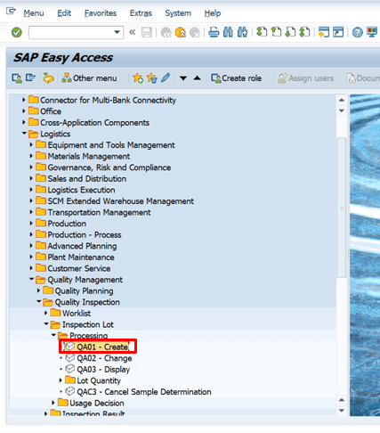Expand Sales and Distribution folder
Image resolution: width=380 pixels, height=433 pixels.
(31, 178)
